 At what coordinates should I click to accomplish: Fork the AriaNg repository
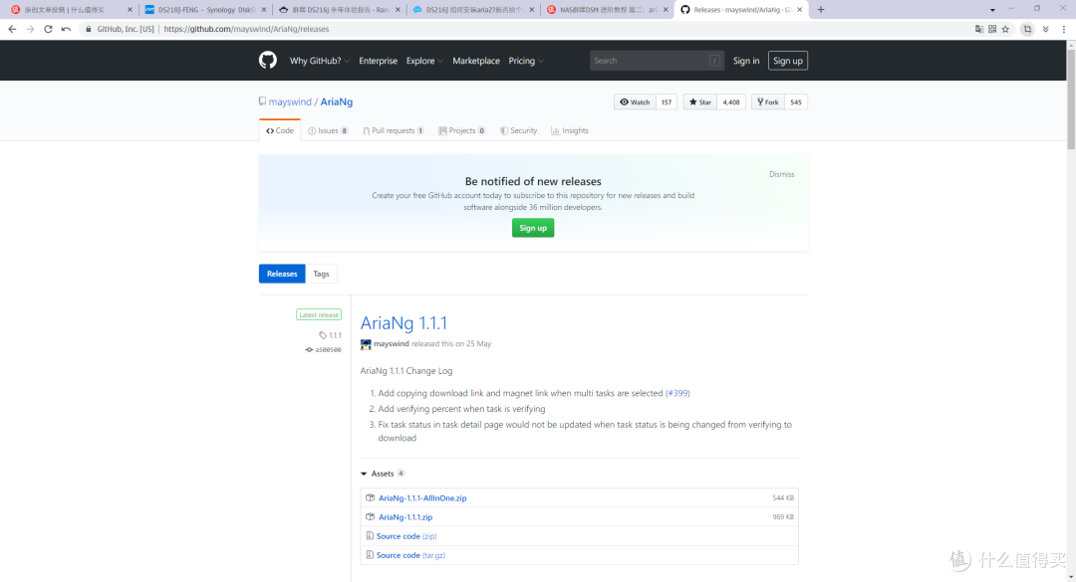point(767,101)
